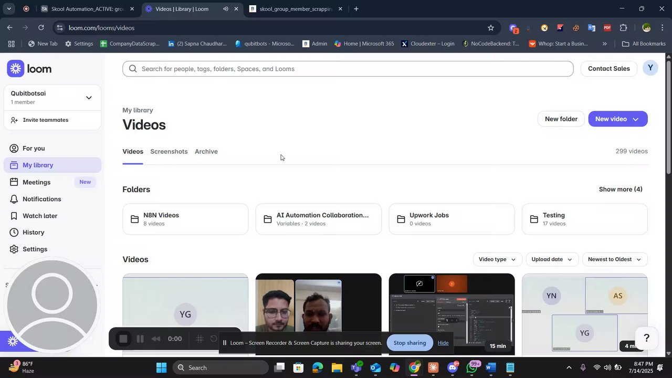Click the Invite teammates person-plus icon
The width and height of the screenshot is (672, 378).
tap(14, 120)
